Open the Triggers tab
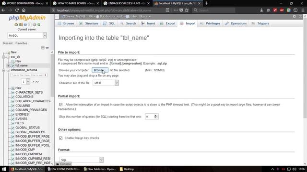Viewport: 307px width, 172px height. (x=260, y=23)
